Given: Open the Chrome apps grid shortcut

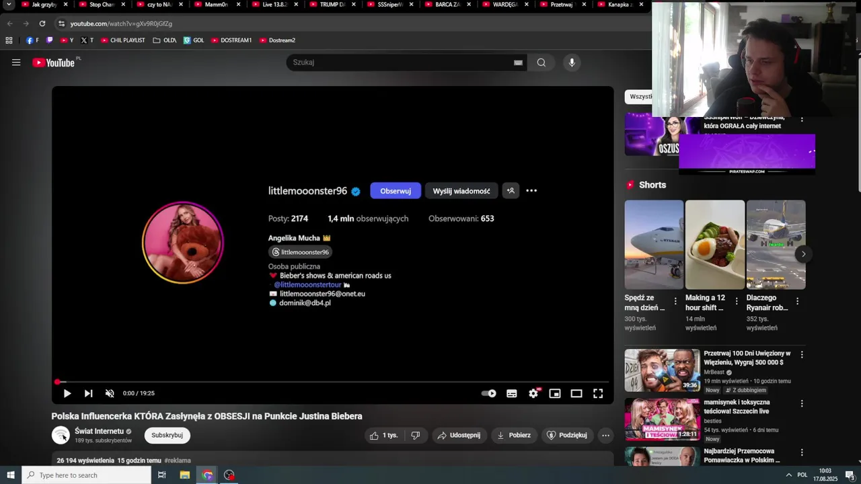Looking at the screenshot, I should click(x=9, y=40).
